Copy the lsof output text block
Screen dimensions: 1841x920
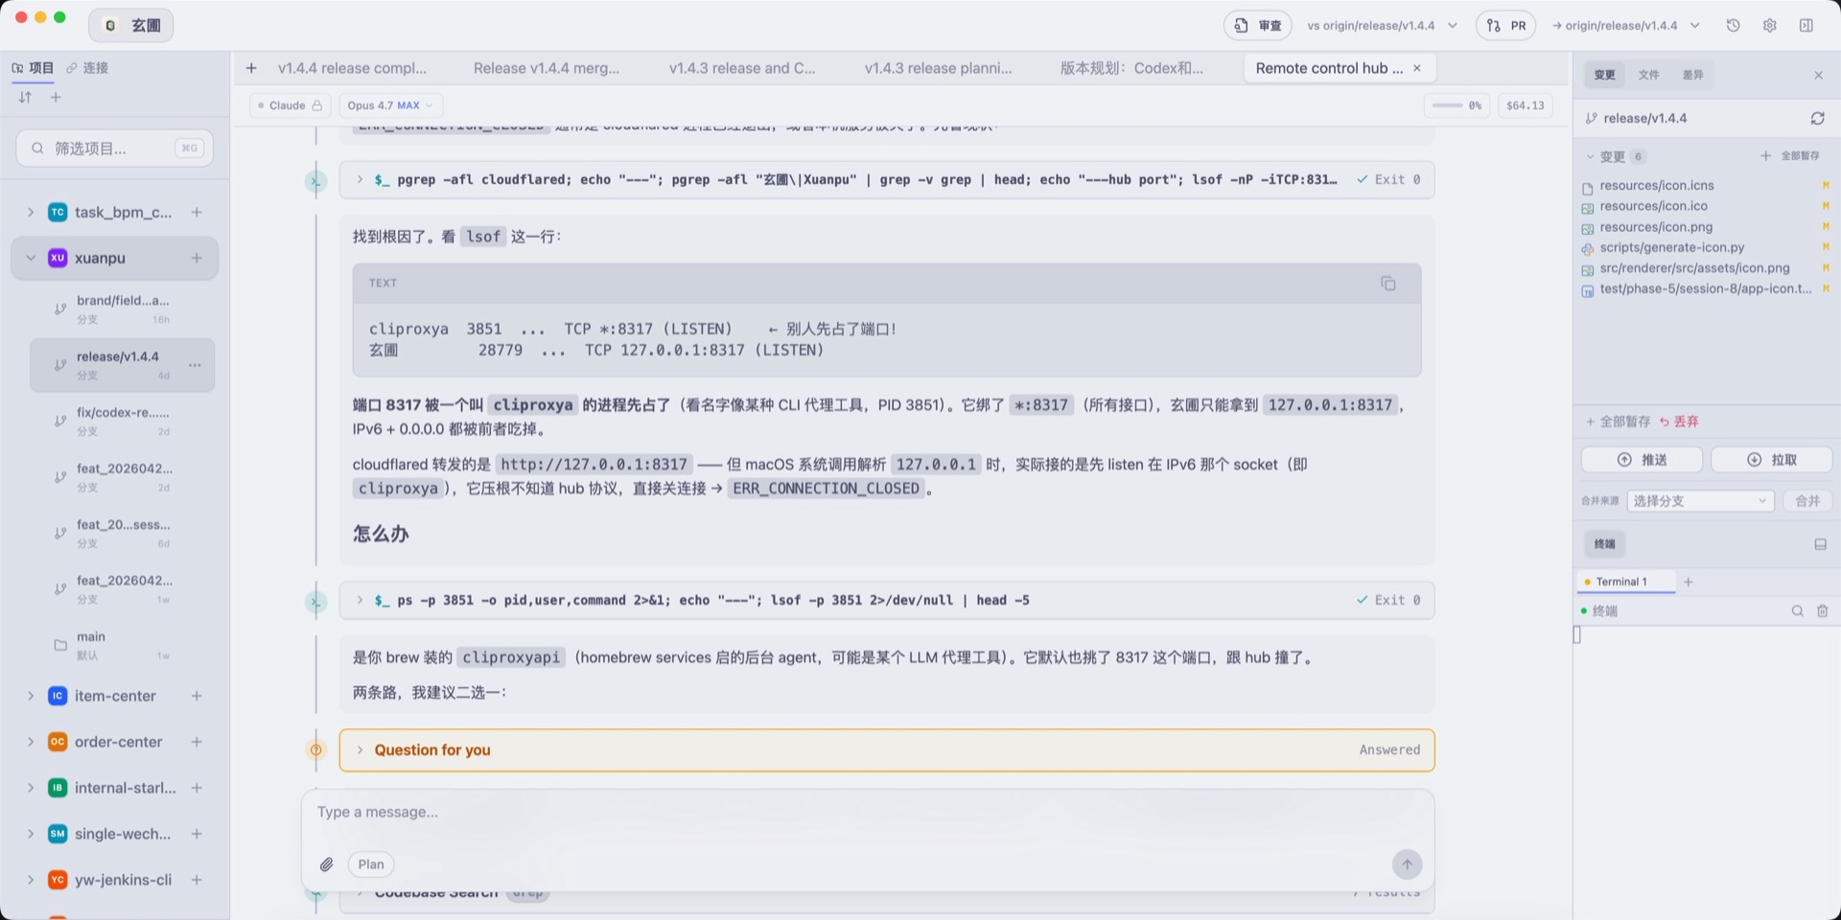pyautogui.click(x=1388, y=283)
